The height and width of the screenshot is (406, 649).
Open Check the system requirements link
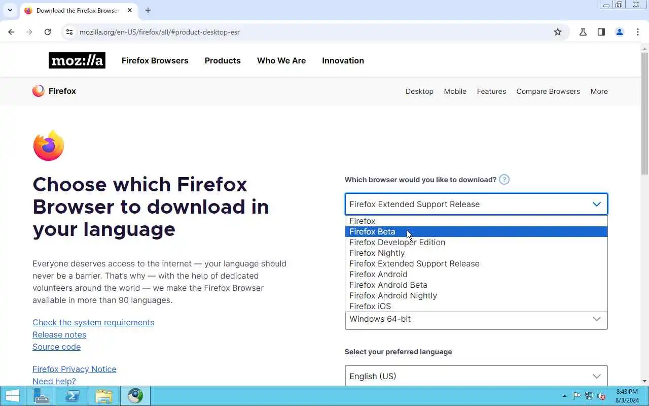[93, 322]
